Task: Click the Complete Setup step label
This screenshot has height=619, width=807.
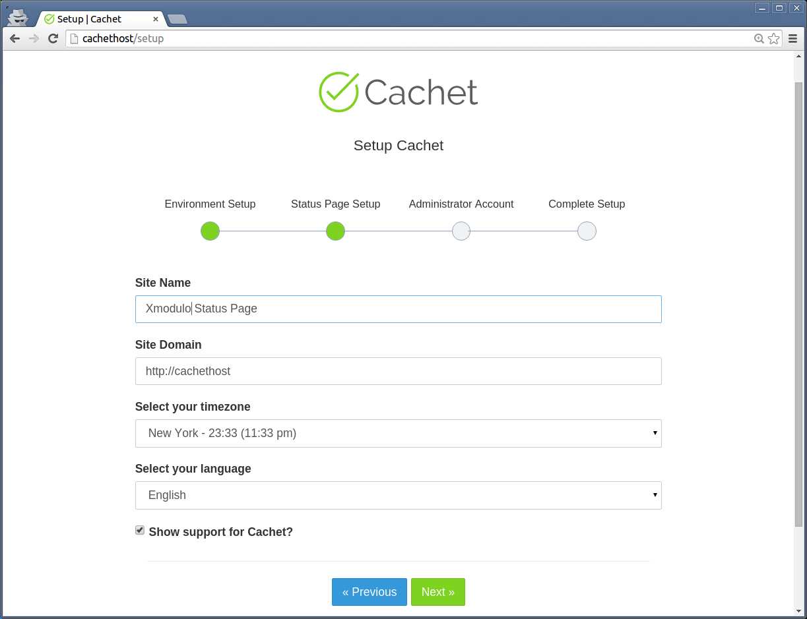Action: [x=587, y=204]
